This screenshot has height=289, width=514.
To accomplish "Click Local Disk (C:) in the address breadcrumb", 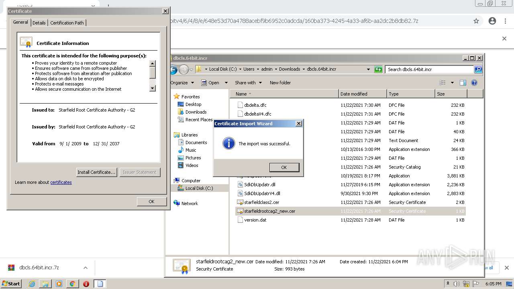I will click(x=223, y=69).
